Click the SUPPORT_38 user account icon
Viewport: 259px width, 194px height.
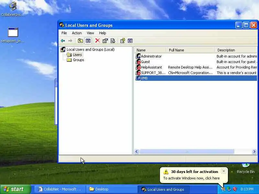coord(138,72)
